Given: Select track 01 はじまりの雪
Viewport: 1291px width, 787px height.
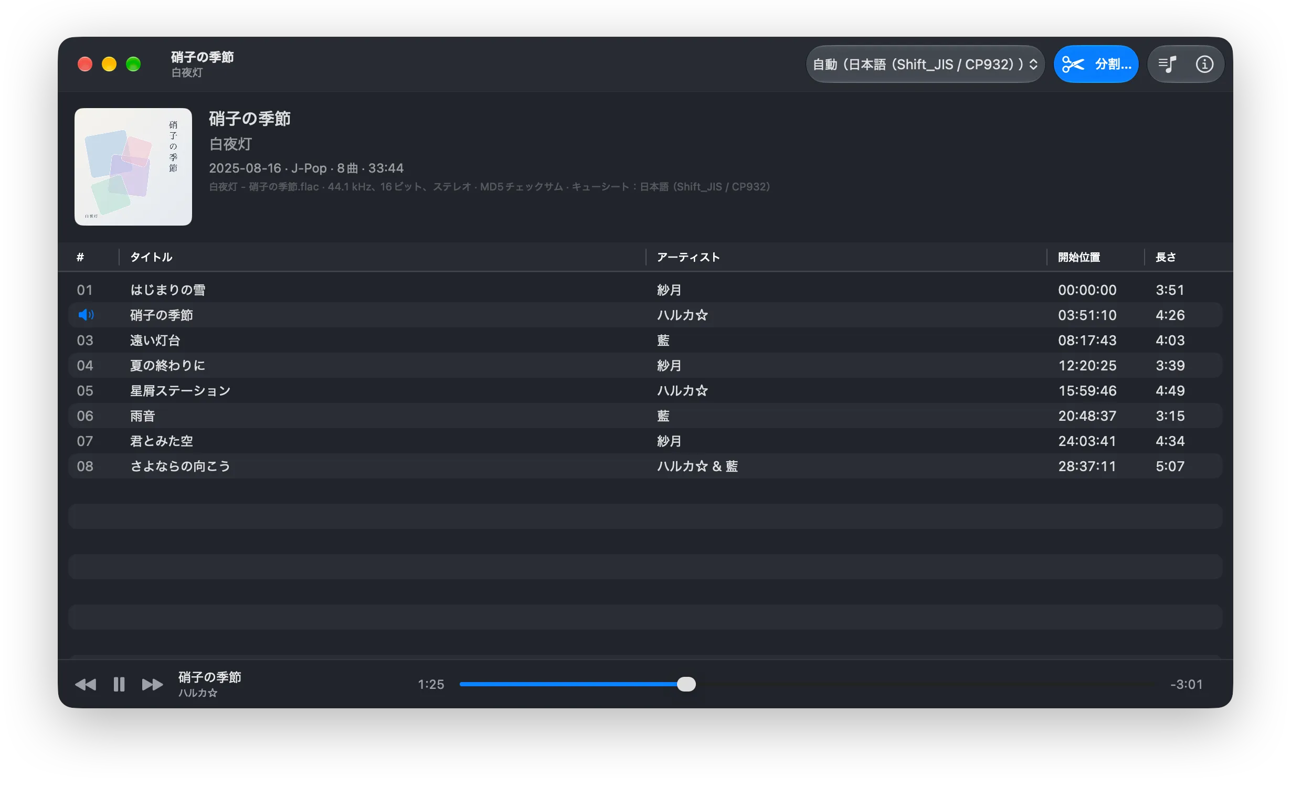Looking at the screenshot, I should (645, 290).
